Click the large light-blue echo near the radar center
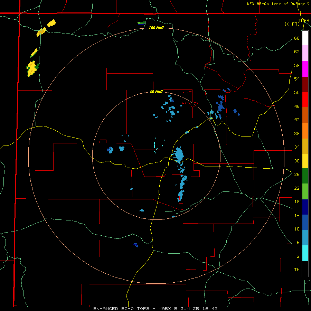311x311 pixels. (x=179, y=155)
